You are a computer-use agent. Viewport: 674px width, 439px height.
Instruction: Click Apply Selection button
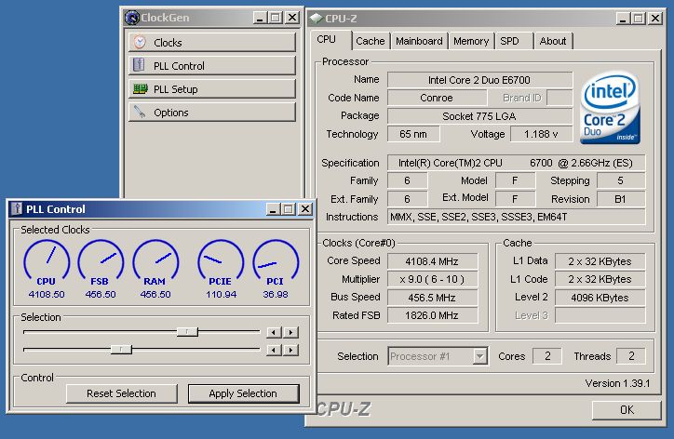pos(243,393)
